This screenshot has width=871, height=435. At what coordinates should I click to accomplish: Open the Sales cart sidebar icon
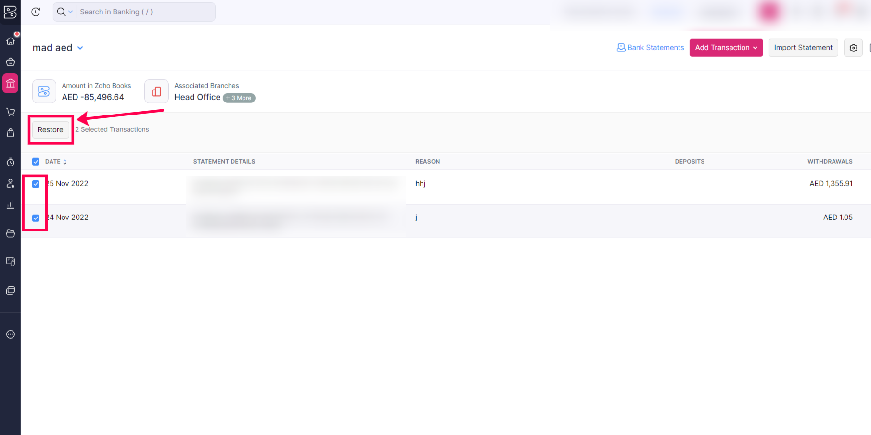click(x=10, y=112)
